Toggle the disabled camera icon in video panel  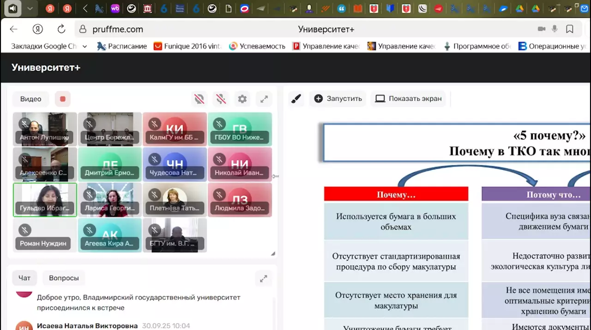point(199,99)
